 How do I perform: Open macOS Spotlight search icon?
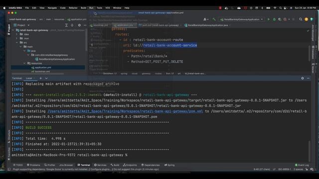click(x=280, y=8)
